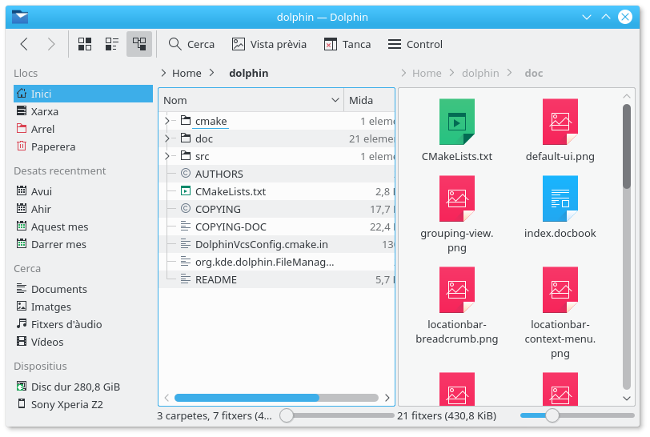Toggle Vista prèvia preview button
Viewport: 650px width, 437px height.
tap(269, 44)
